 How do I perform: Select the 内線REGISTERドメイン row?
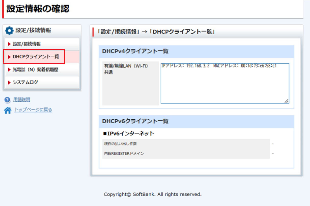tap(186, 154)
